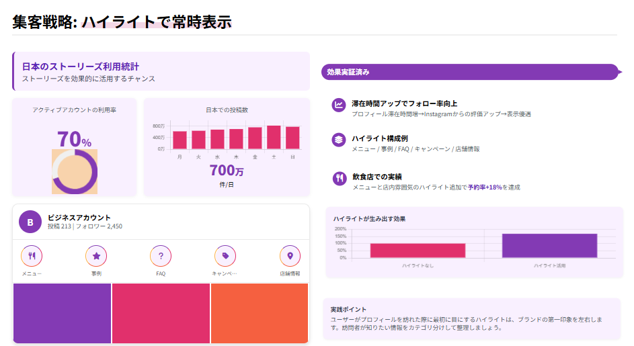Viewport: 634px width, 346px height.
Task: Click the chart icon beside 滞在時間アップでフォロー率向上
Action: click(x=339, y=105)
